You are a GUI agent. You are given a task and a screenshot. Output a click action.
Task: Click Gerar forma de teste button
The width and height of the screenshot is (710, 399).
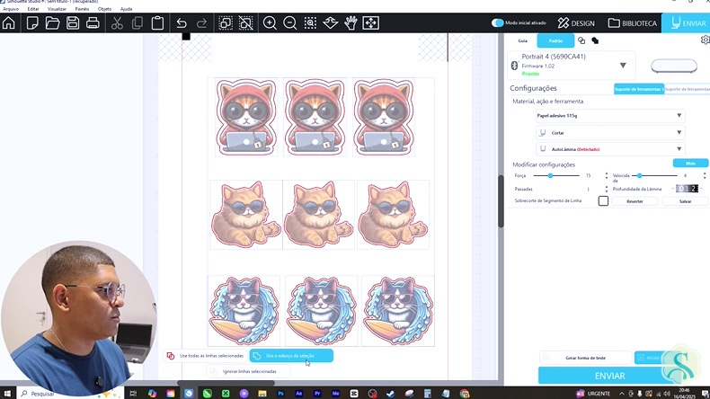[585, 358]
